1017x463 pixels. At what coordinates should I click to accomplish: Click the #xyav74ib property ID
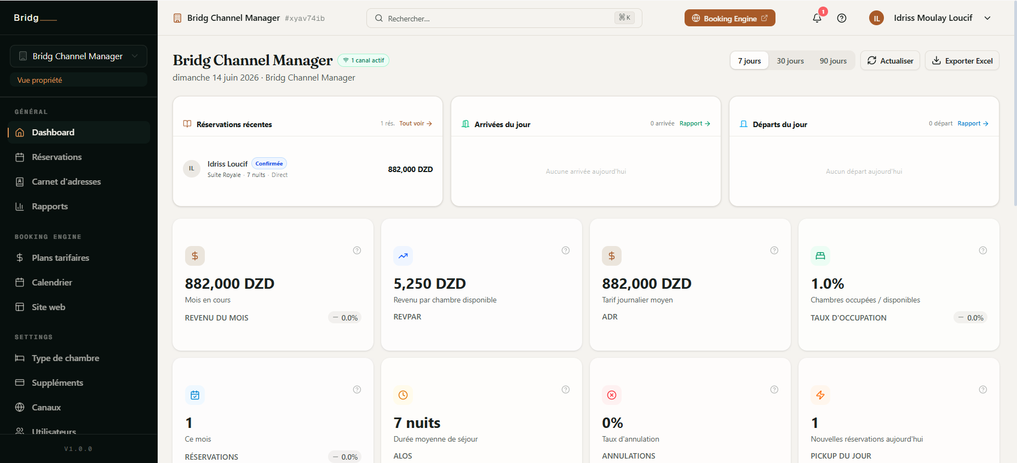[x=304, y=19]
